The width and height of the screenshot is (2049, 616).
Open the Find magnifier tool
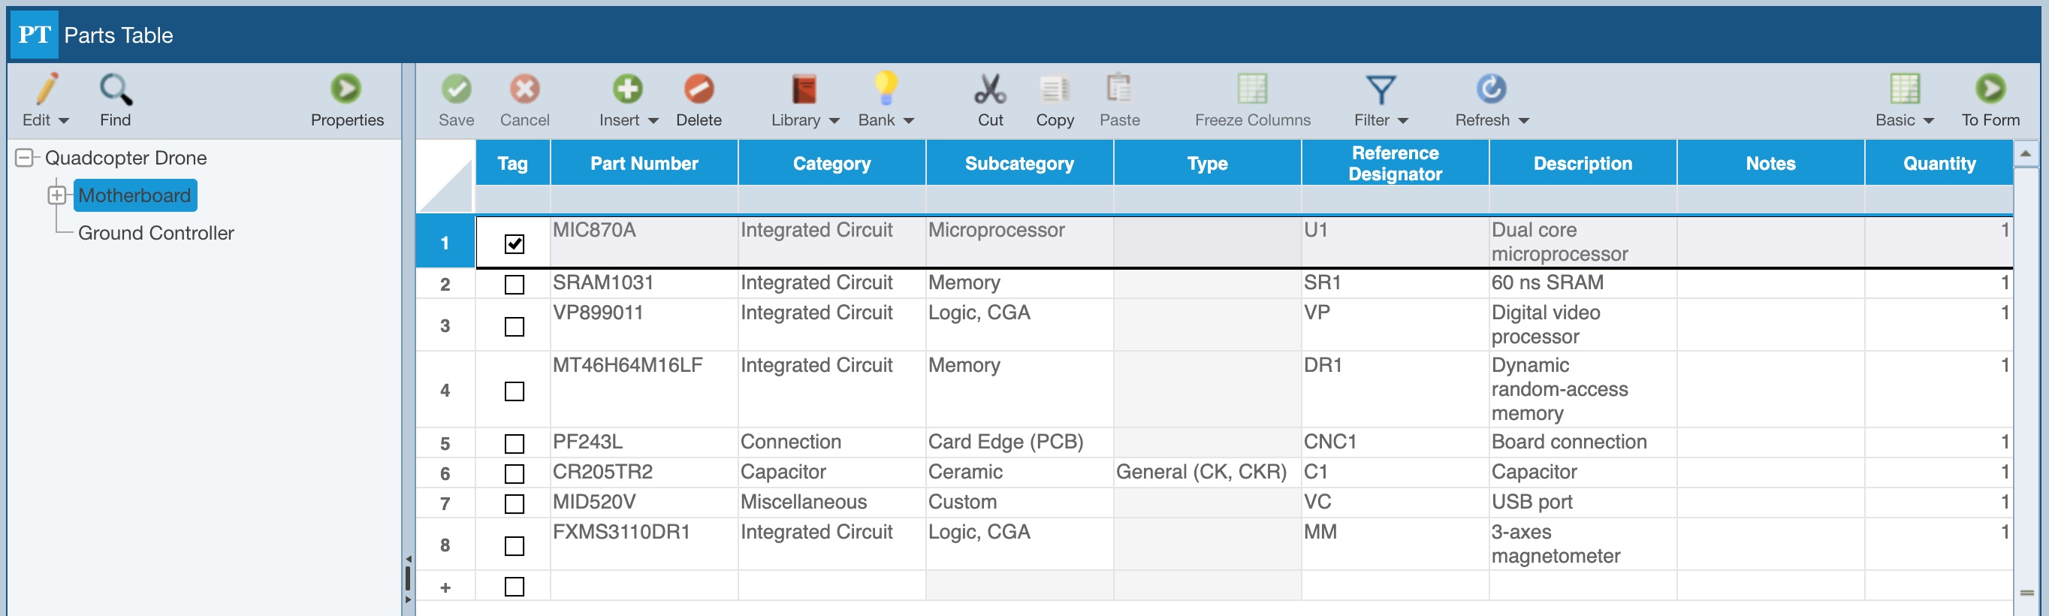pyautogui.click(x=116, y=89)
